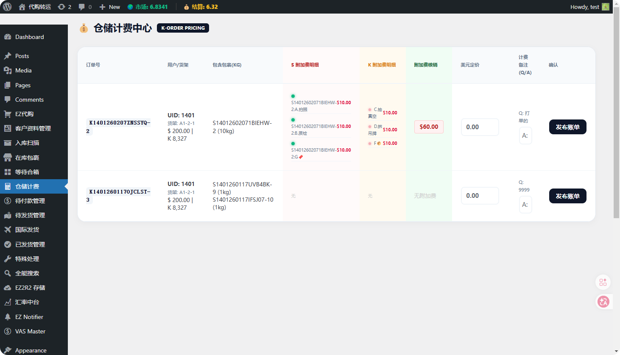Screen dimensions: 620x355
Task: Go to 待付款管理 in sidebar
Action: [30, 201]
